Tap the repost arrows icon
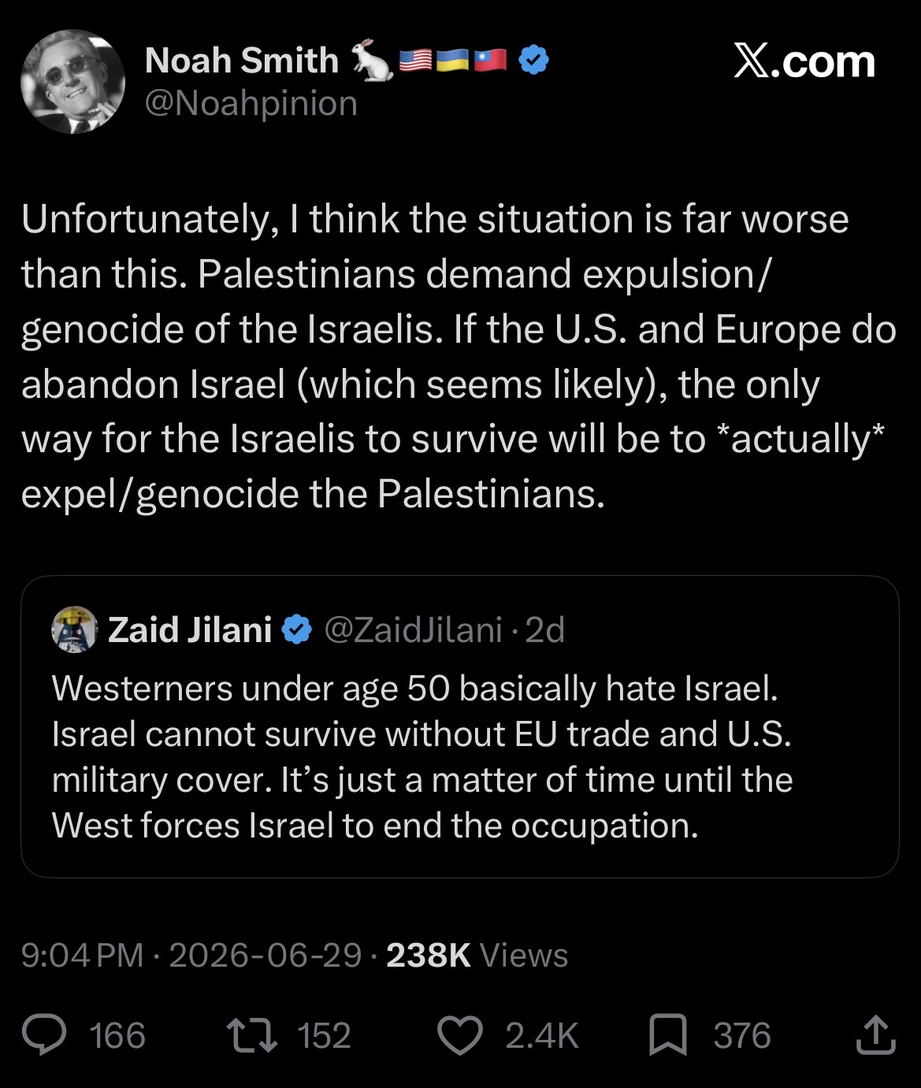Image resolution: width=921 pixels, height=1088 pixels. (x=251, y=1035)
